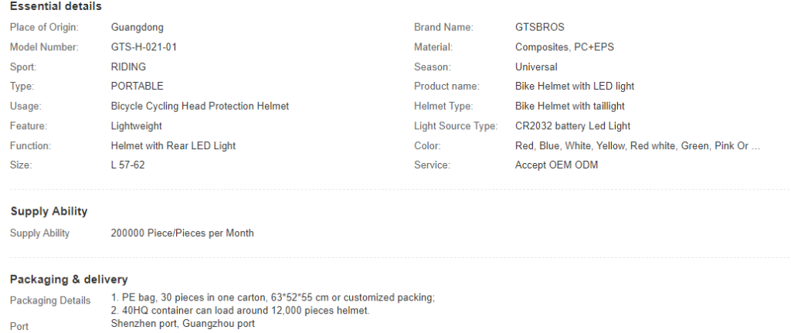Select the Composites, PC+EPS material text
This screenshot has width=791, height=333.
tap(565, 47)
